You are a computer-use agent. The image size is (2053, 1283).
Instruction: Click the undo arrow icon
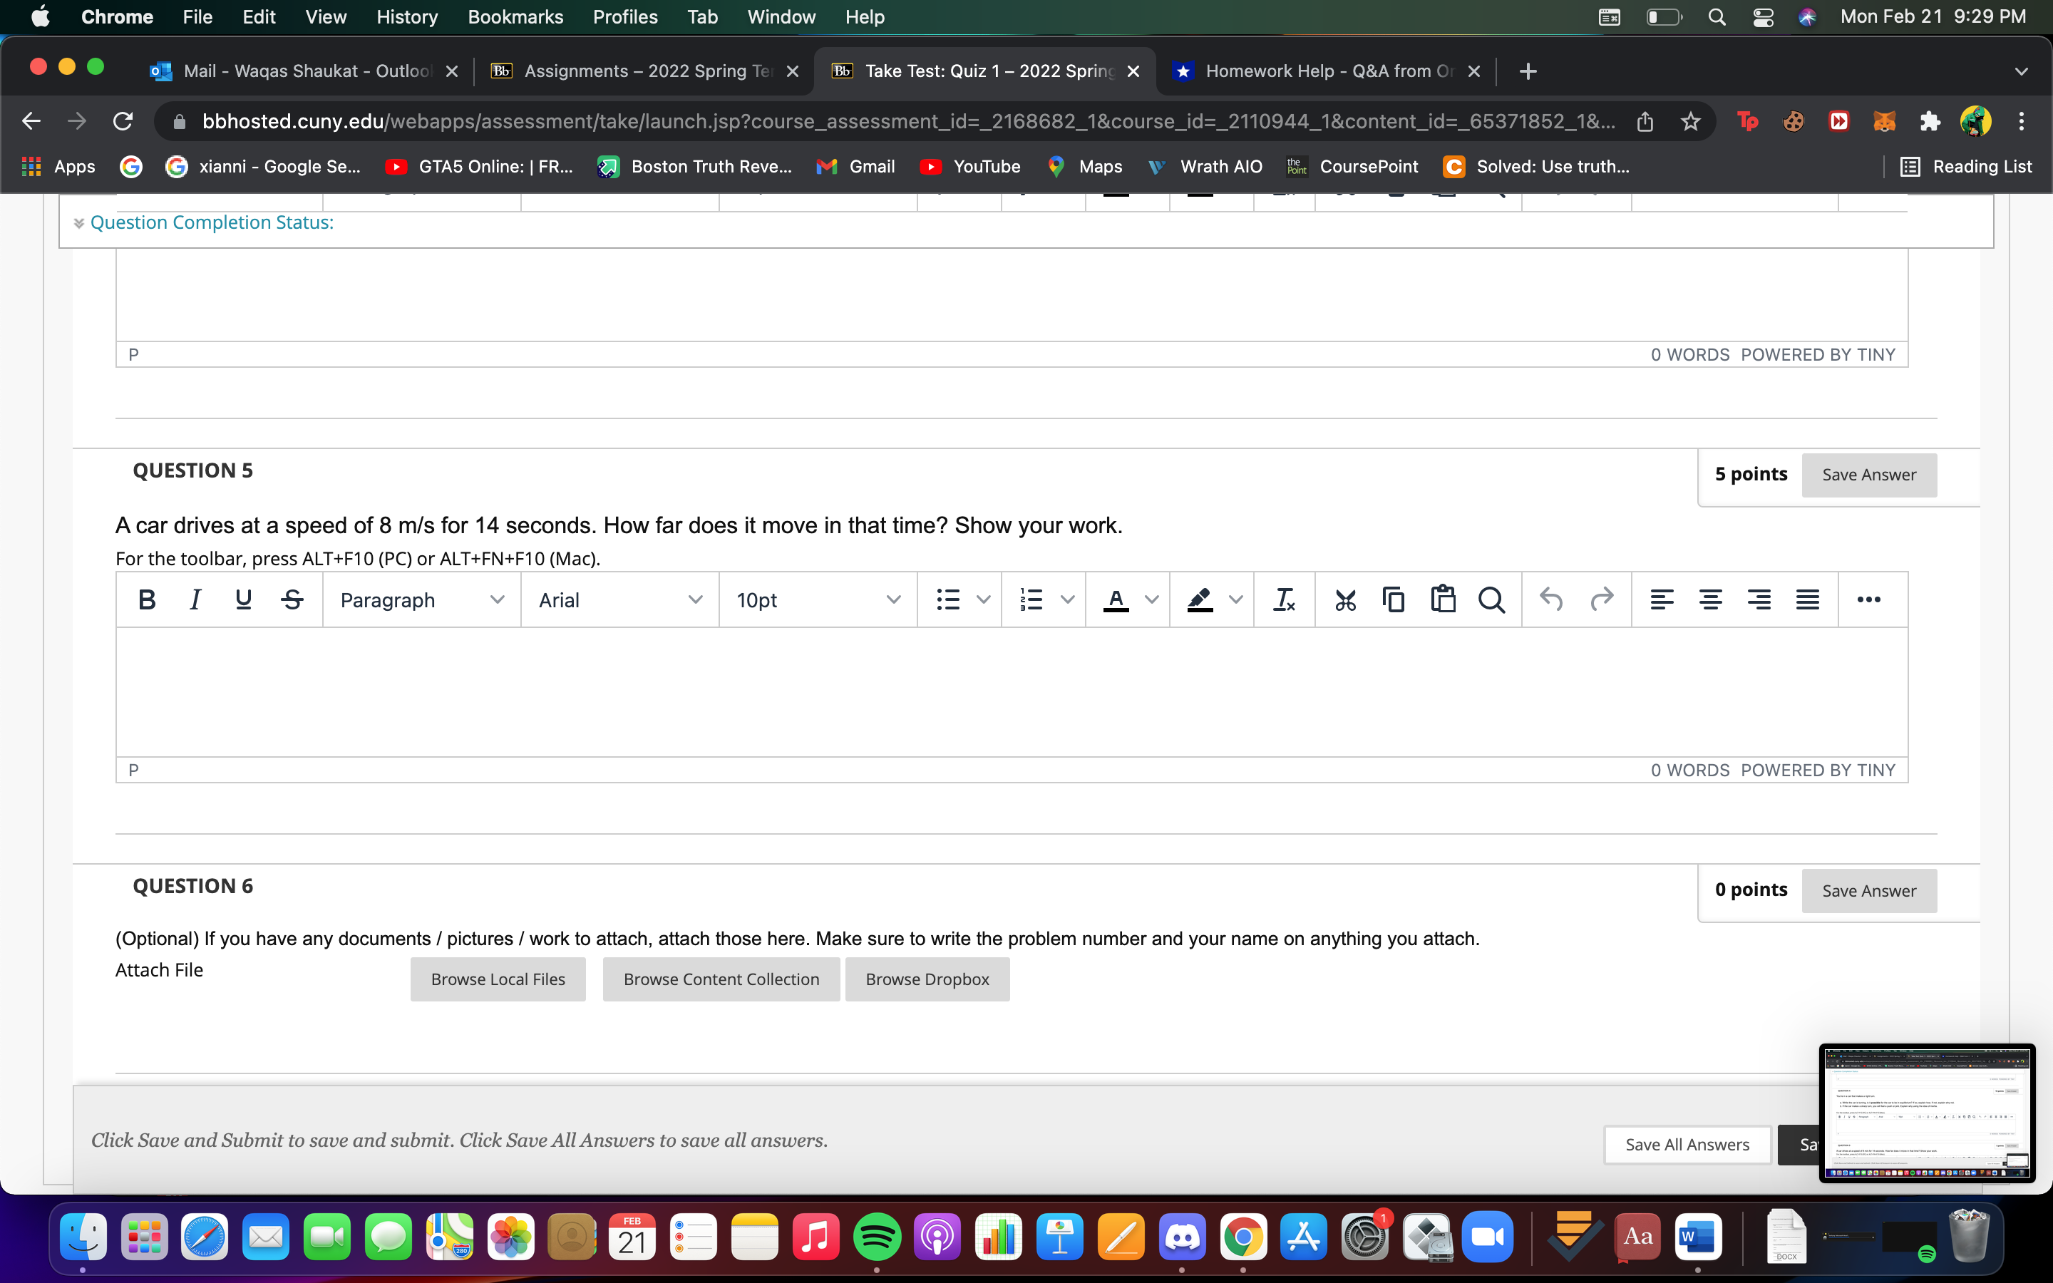click(1550, 600)
